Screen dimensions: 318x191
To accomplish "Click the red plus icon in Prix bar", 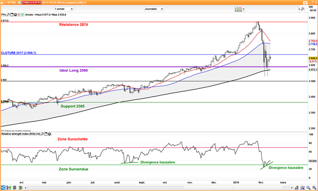I will click(19, 14).
